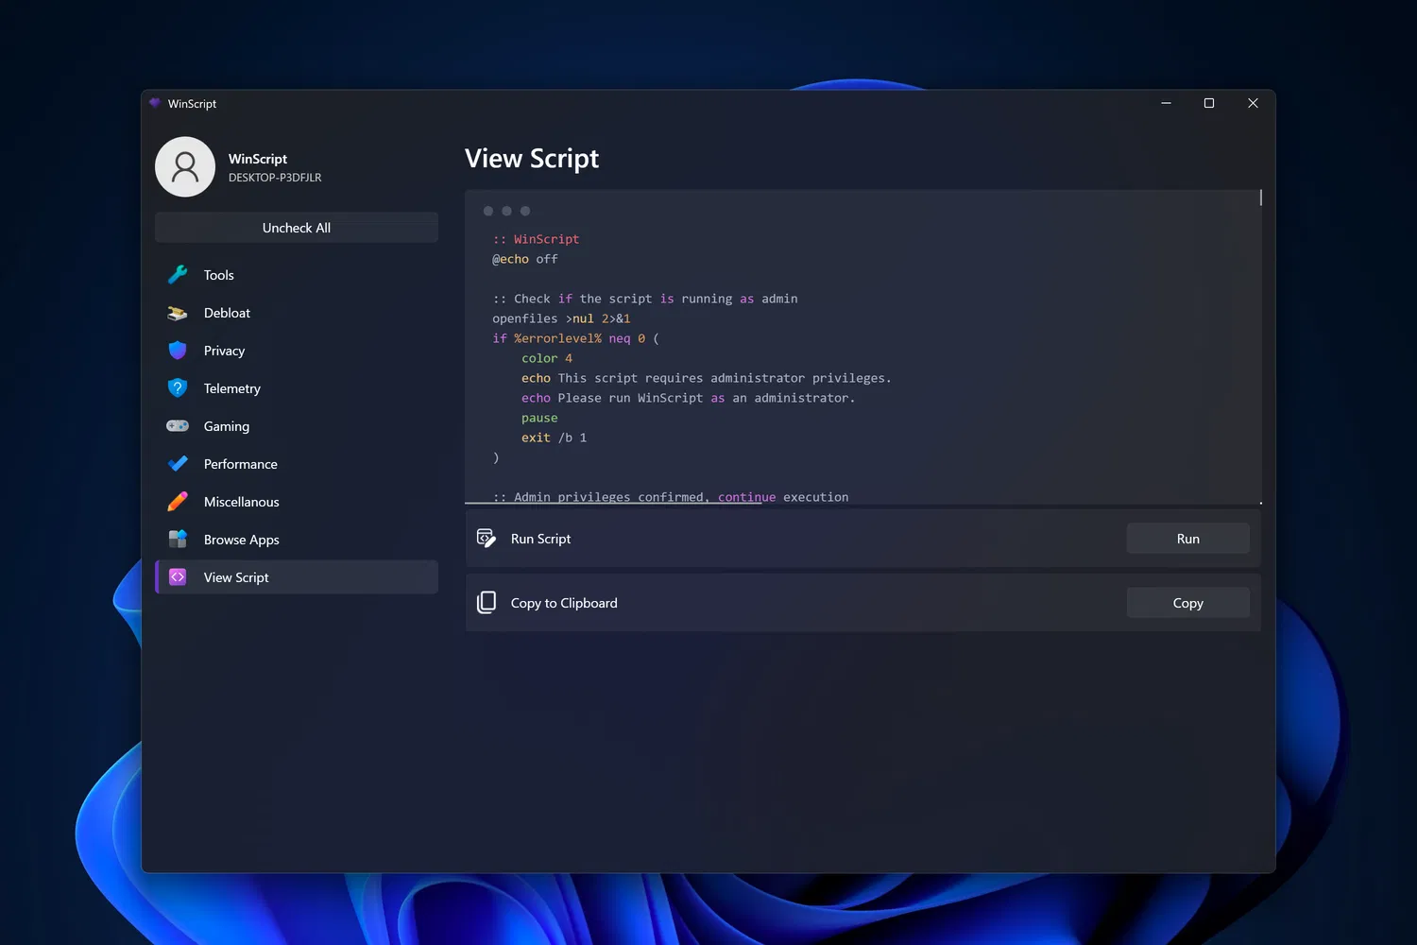Click the "View Script" page heading

pyautogui.click(x=532, y=159)
